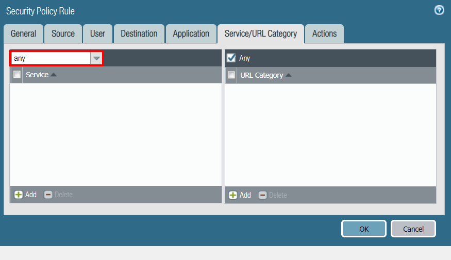This screenshot has height=260, width=451.
Task: Expand the service 'any' dropdown arrow
Action: (96, 58)
